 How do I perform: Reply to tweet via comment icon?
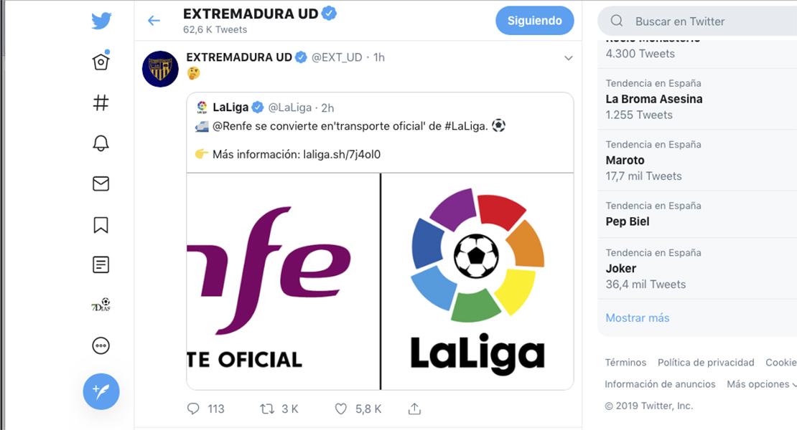click(x=193, y=408)
